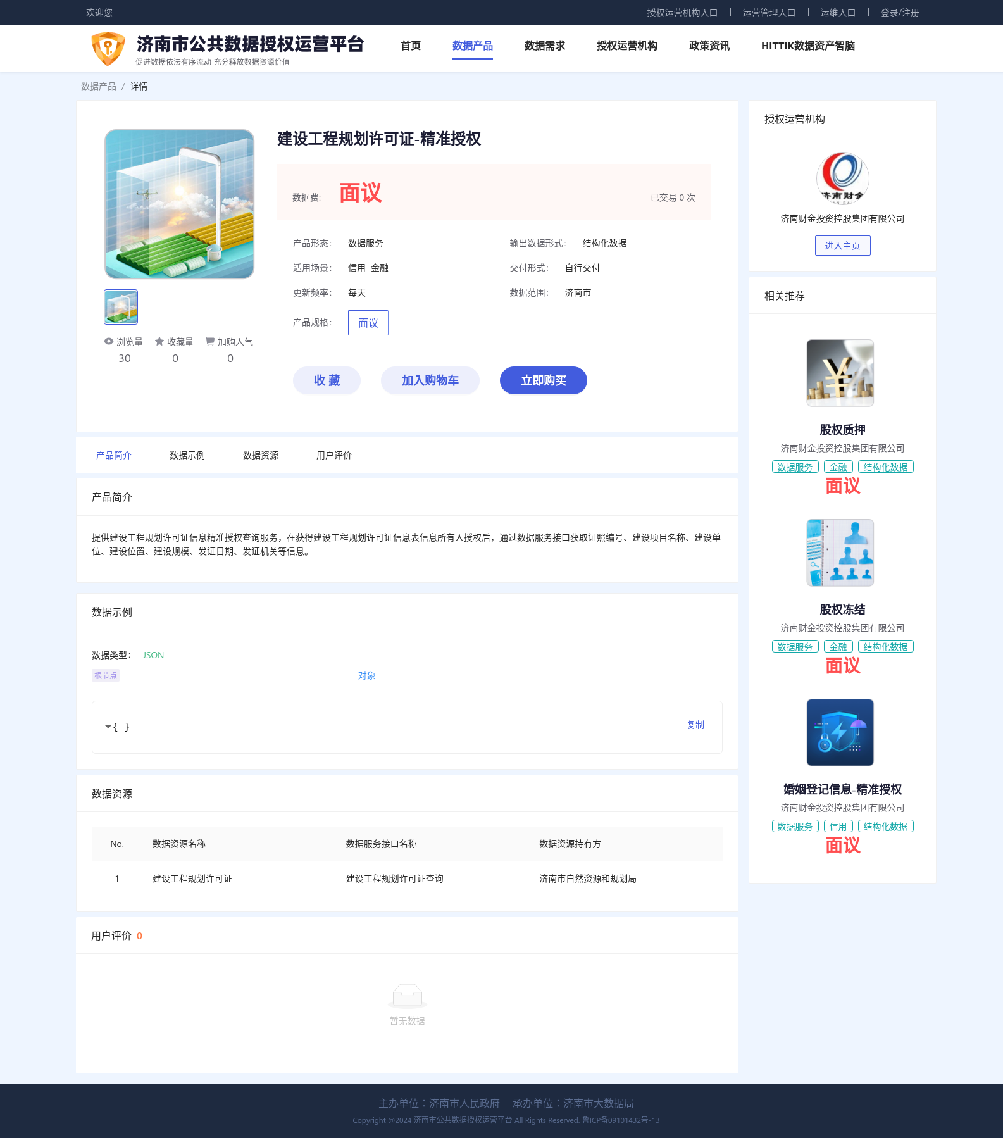Open 股权冻结 recommendation image
The height and width of the screenshot is (1138, 1003).
[840, 553]
